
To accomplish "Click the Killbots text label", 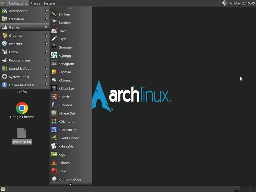I will coord(64,163).
